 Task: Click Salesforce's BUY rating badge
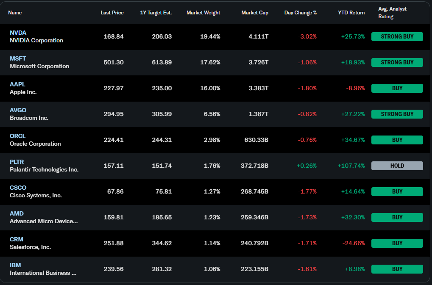point(397,243)
